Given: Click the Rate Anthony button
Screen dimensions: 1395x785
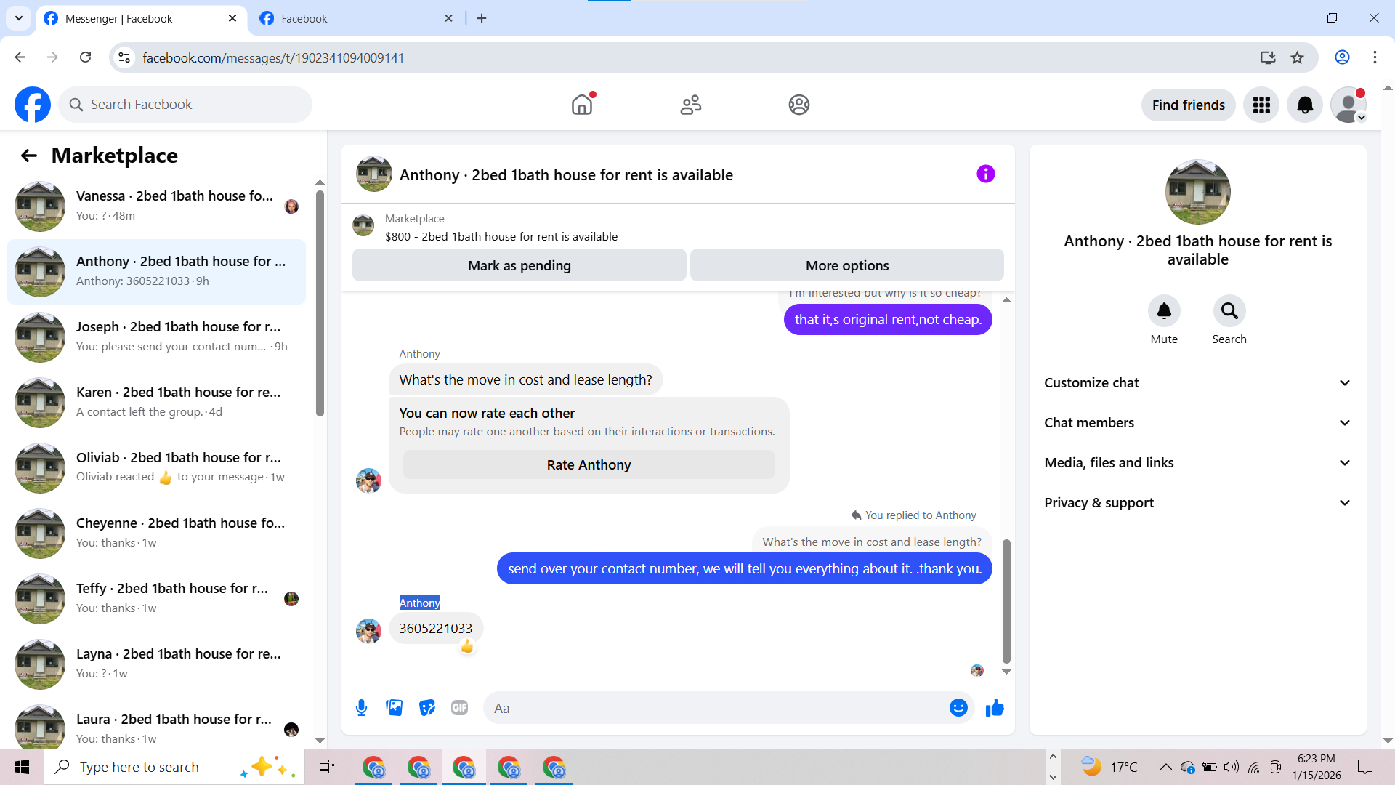Looking at the screenshot, I should pos(589,465).
